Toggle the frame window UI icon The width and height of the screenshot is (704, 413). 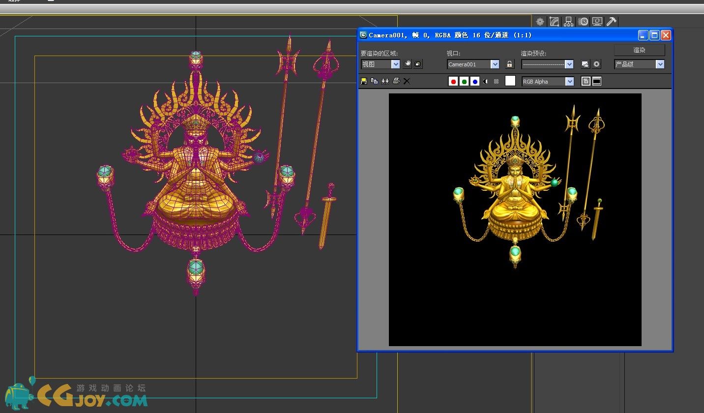click(597, 81)
